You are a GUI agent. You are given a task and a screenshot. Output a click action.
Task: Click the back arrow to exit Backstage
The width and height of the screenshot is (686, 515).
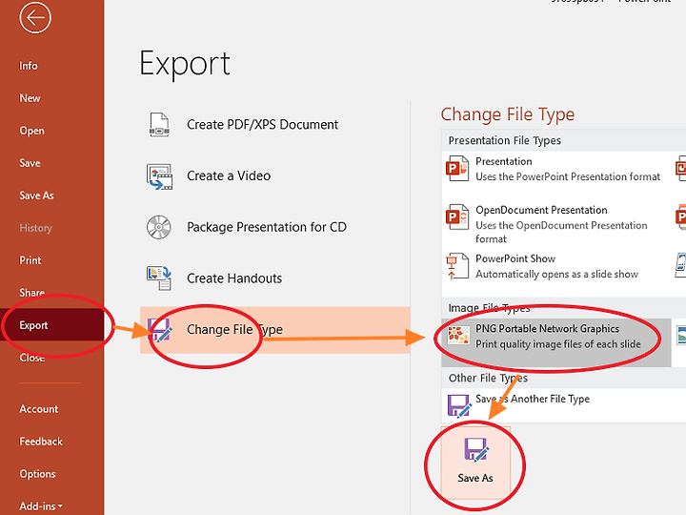coord(35,17)
